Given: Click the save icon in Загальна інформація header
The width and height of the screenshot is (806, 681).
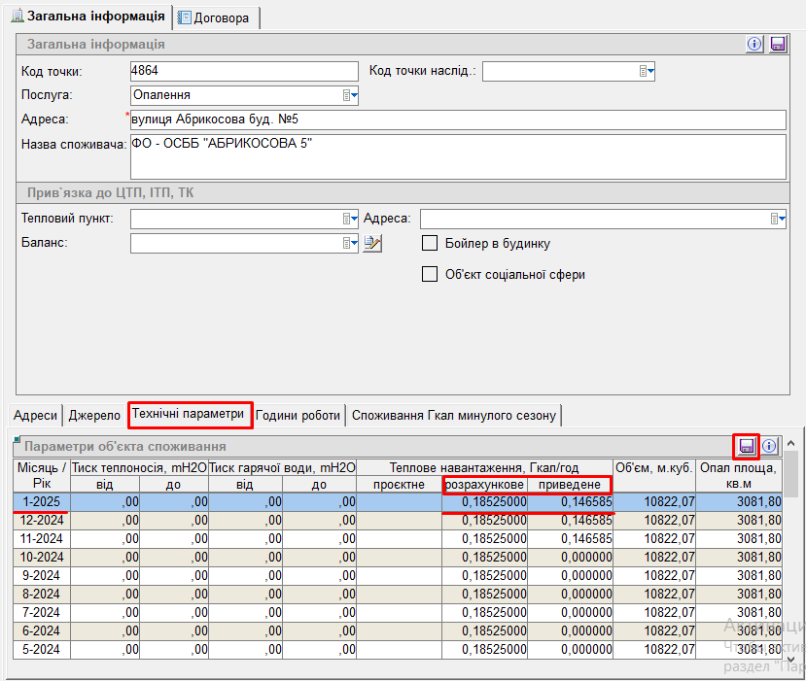Looking at the screenshot, I should pos(777,44).
